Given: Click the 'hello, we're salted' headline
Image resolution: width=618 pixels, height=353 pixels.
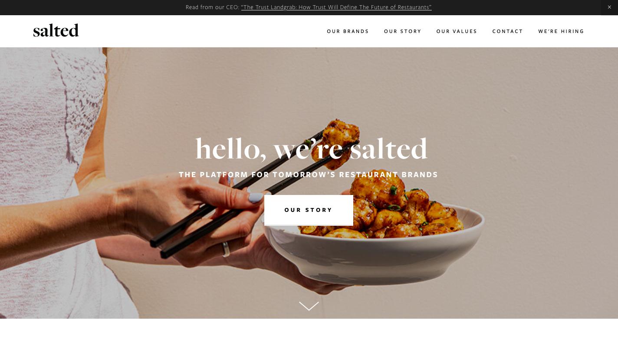Looking at the screenshot, I should [311, 149].
